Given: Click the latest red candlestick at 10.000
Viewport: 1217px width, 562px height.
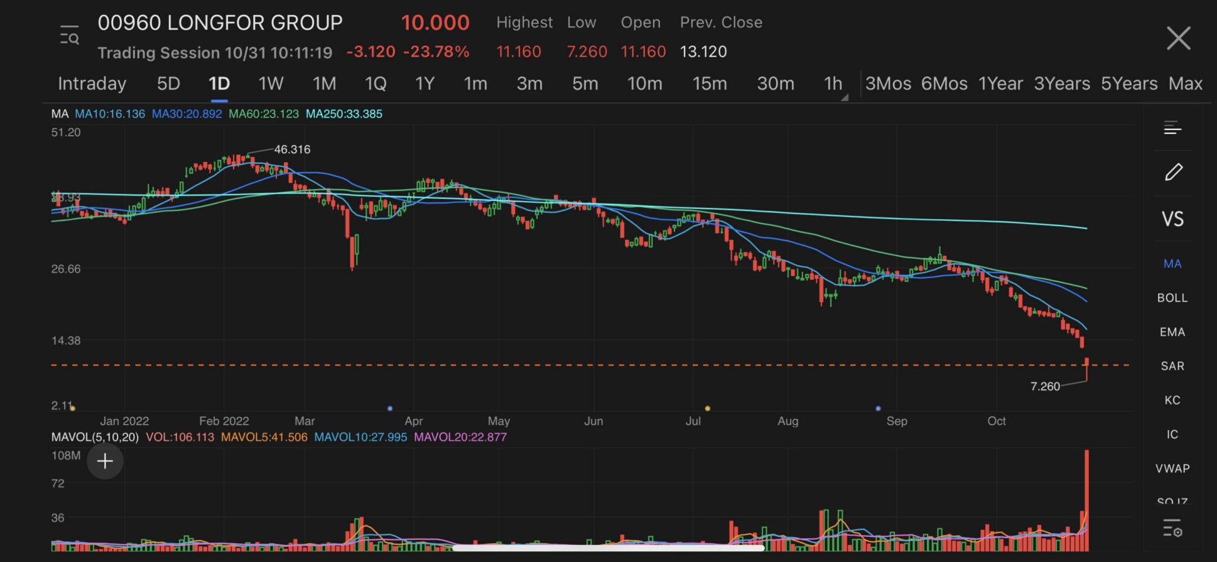Looking at the screenshot, I should tap(1087, 368).
